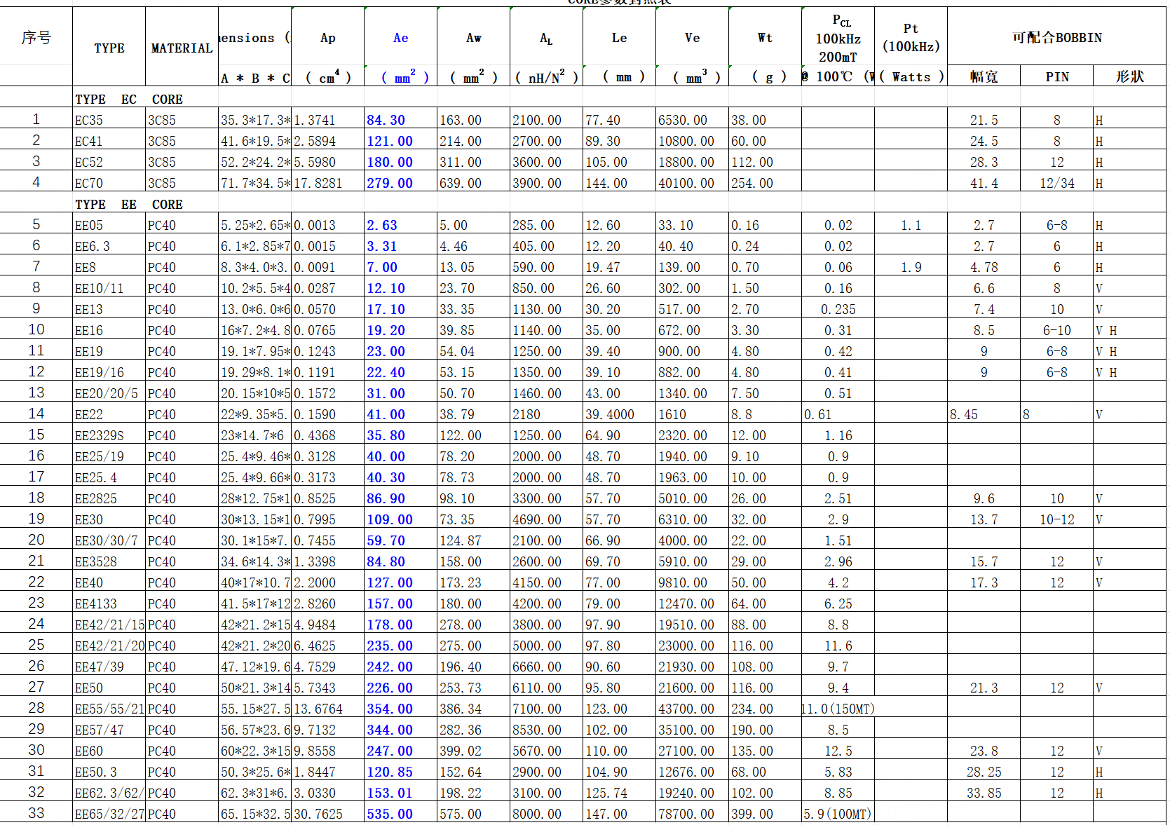The image size is (1170, 825).
Task: Select the 'MATERIAL' header cell
Action: [x=182, y=48]
